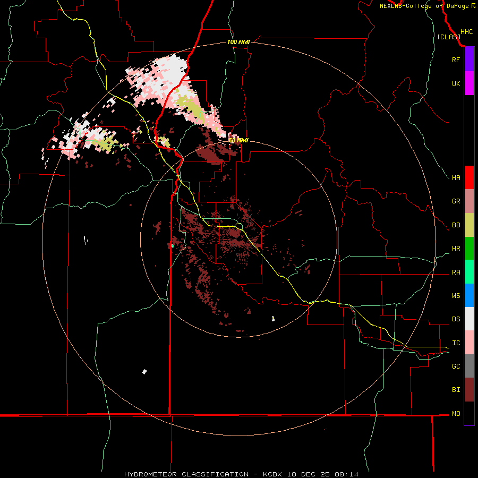Viewport: 478px width, 478px height.
Task: Click the 'NEXLAB-College of DuPage' credit text
Action: (424, 6)
